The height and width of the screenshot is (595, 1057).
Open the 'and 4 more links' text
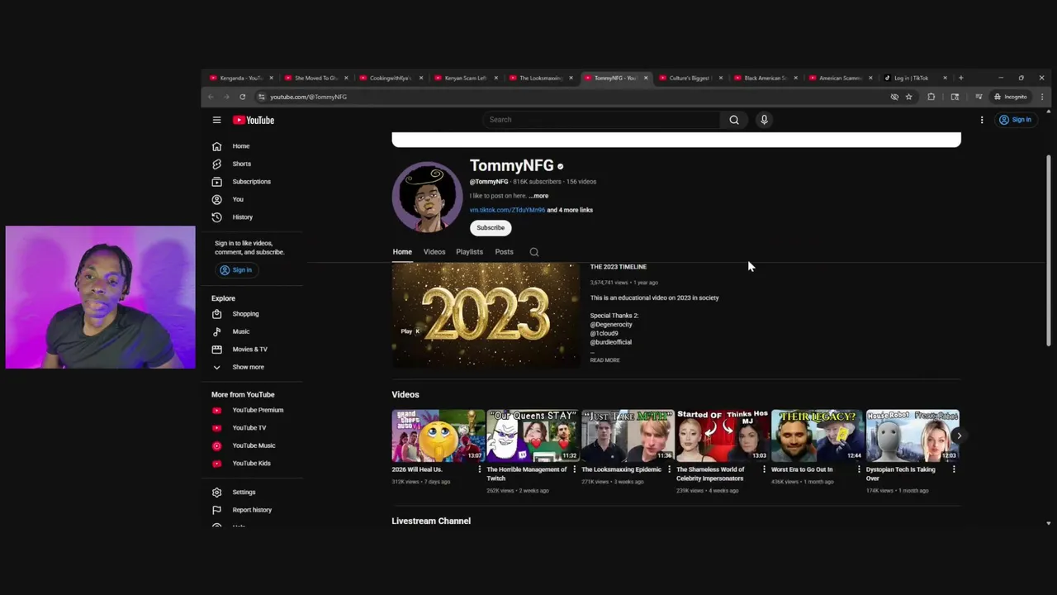(570, 210)
